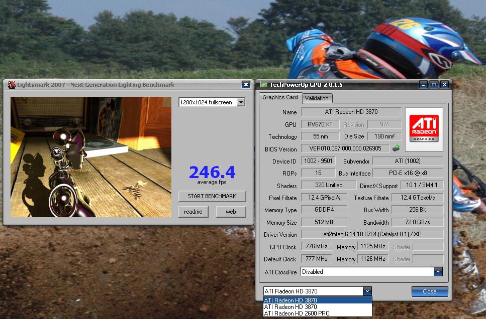Select the Shaders value 320 Unified

329,185
